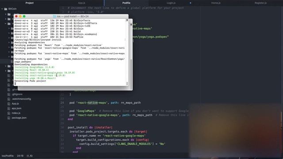Click 'Installing GoogleMaps' terminal line
The image size is (283, 159).
34,67
